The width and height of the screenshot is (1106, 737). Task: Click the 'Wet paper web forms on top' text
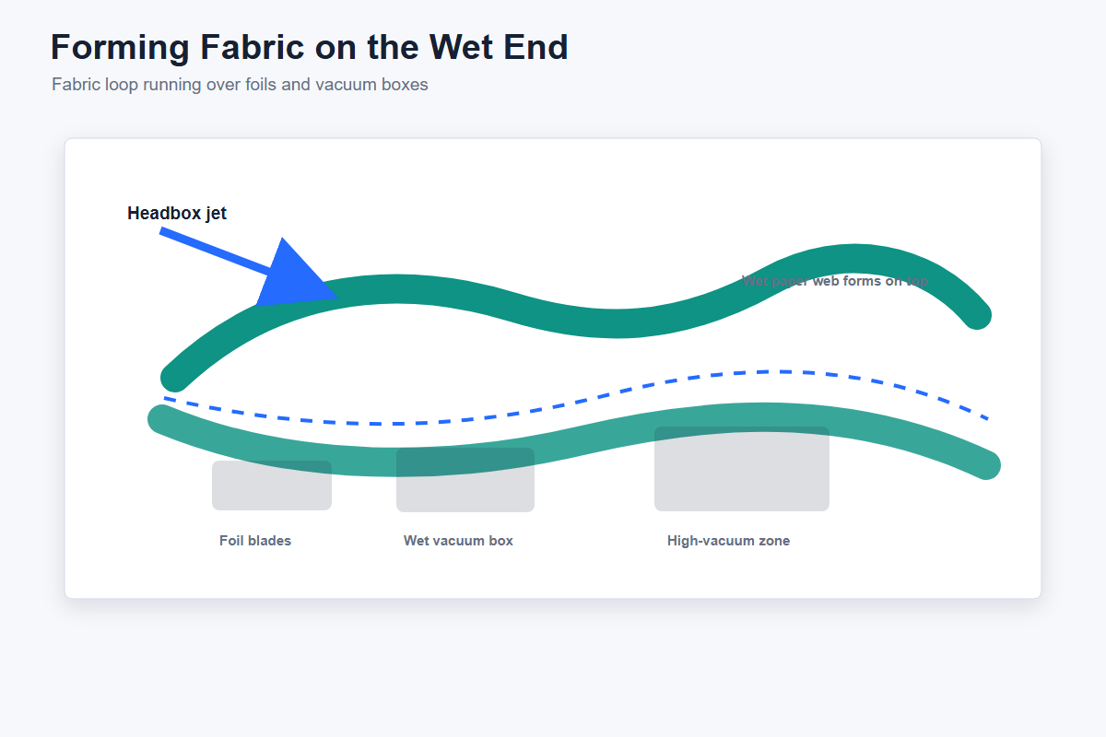(x=835, y=281)
